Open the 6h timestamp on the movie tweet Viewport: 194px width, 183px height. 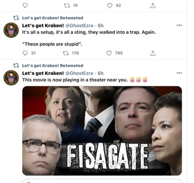[x=101, y=73]
